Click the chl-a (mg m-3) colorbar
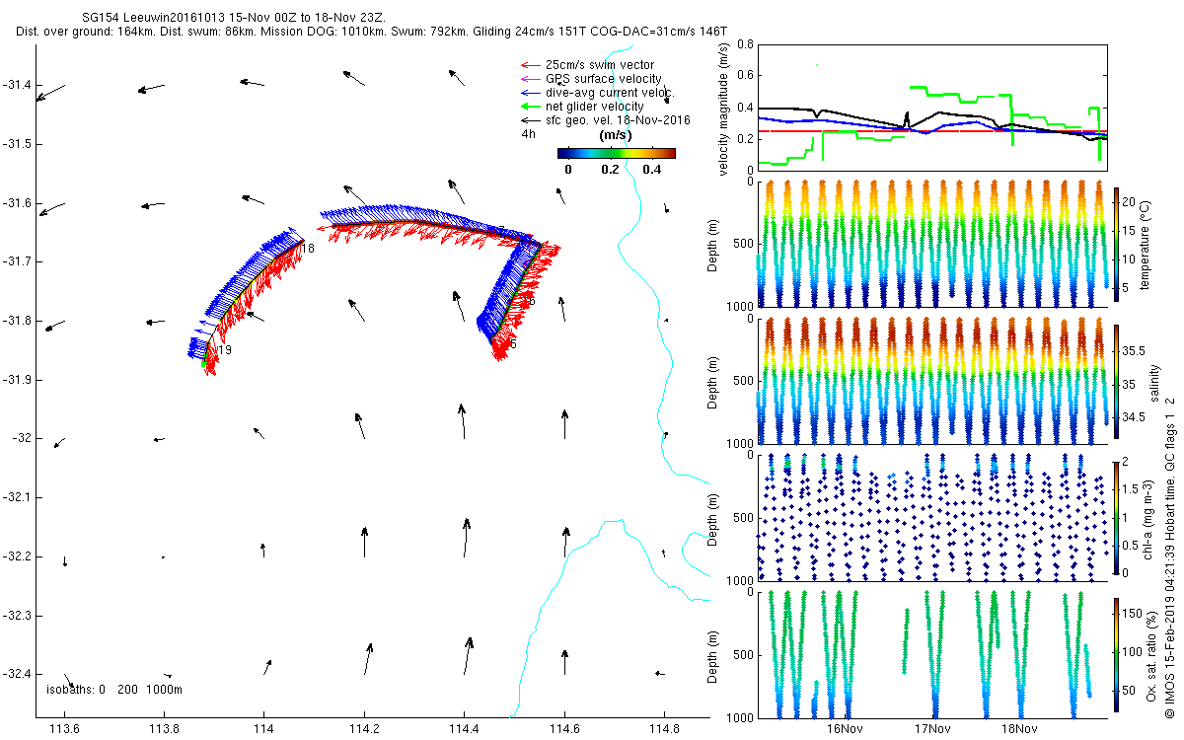 1116,517
